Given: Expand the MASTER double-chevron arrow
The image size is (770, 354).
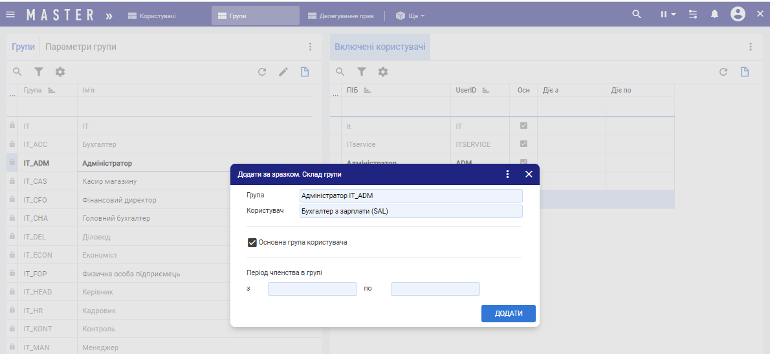Looking at the screenshot, I should coord(109,16).
